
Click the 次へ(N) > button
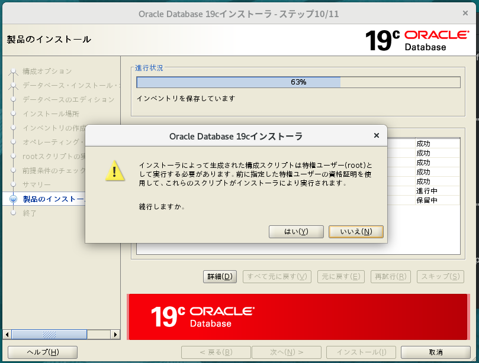287,352
